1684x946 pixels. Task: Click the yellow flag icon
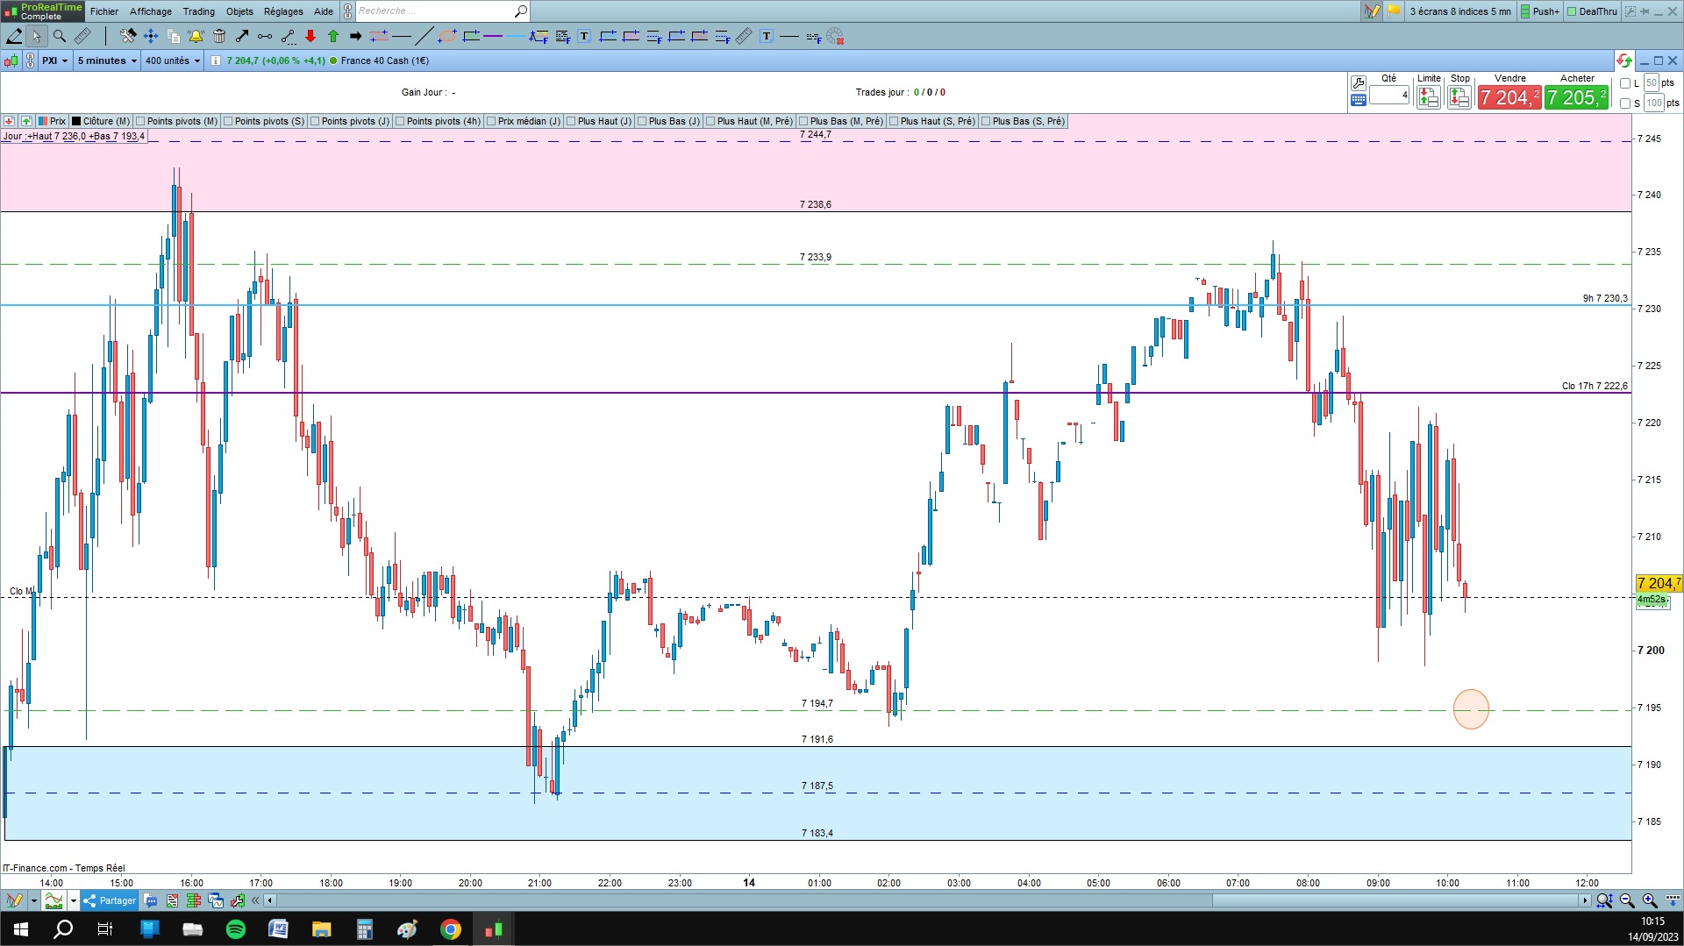tap(1394, 11)
